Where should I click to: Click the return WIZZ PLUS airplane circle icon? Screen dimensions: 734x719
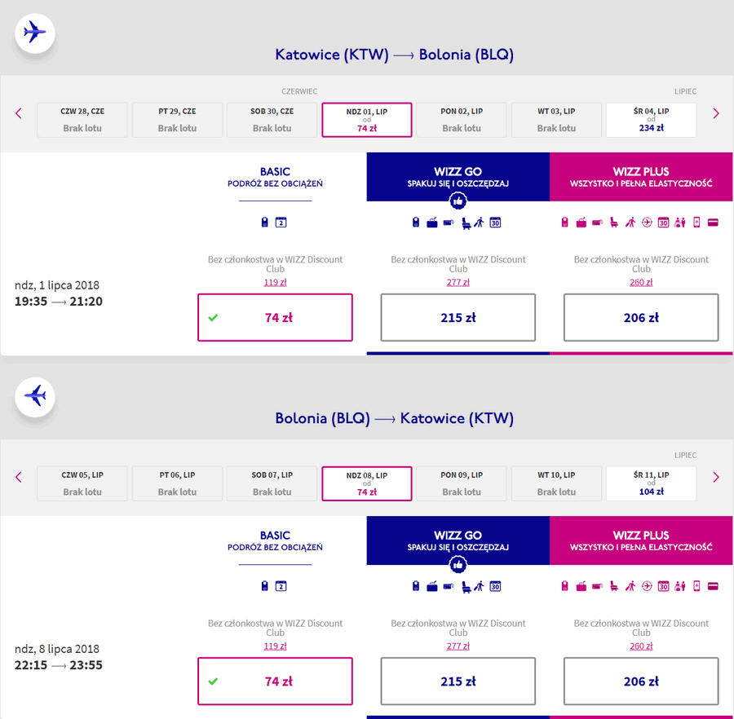(647, 585)
